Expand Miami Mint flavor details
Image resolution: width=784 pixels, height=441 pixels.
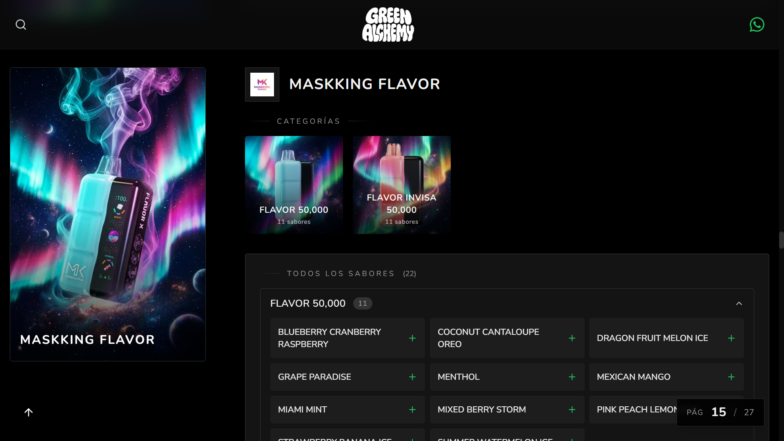pos(347,410)
